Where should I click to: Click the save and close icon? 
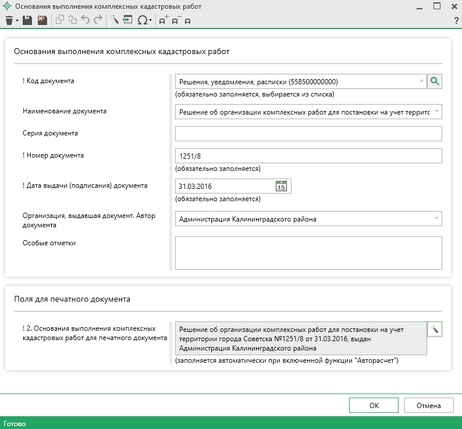[x=42, y=20]
